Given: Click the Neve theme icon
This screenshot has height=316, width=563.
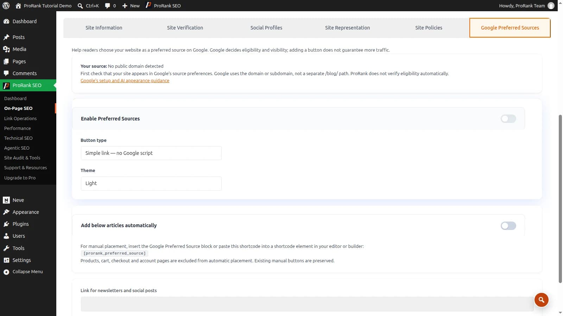Looking at the screenshot, I should point(6,200).
